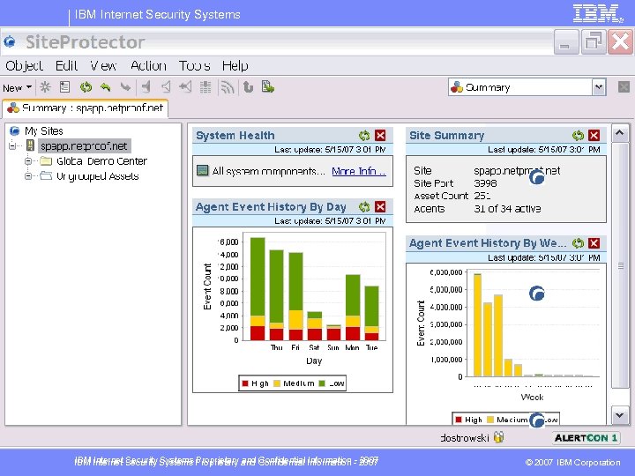Viewport: 635px width, 476px height.
Task: Click the signal waves toolbar icon
Action: [228, 87]
